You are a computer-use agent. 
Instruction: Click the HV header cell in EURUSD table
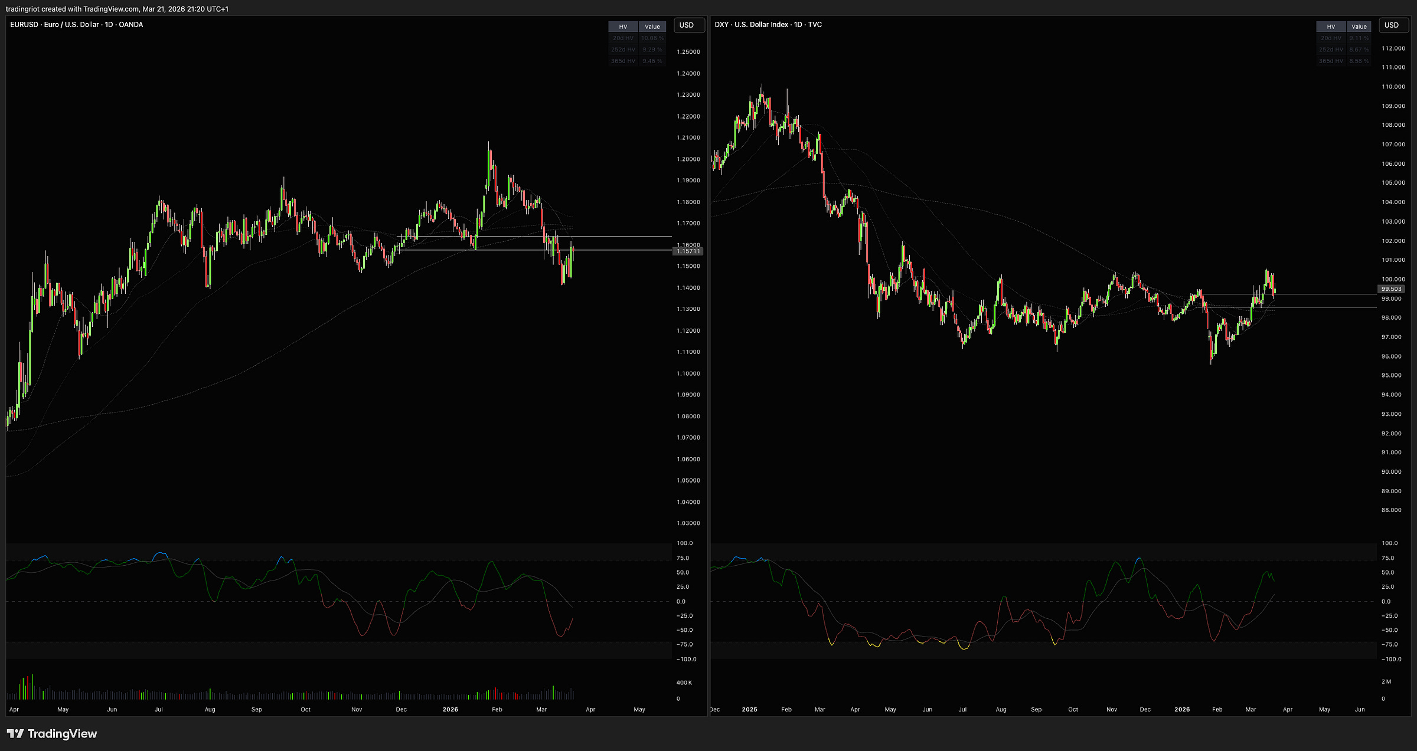coord(623,27)
